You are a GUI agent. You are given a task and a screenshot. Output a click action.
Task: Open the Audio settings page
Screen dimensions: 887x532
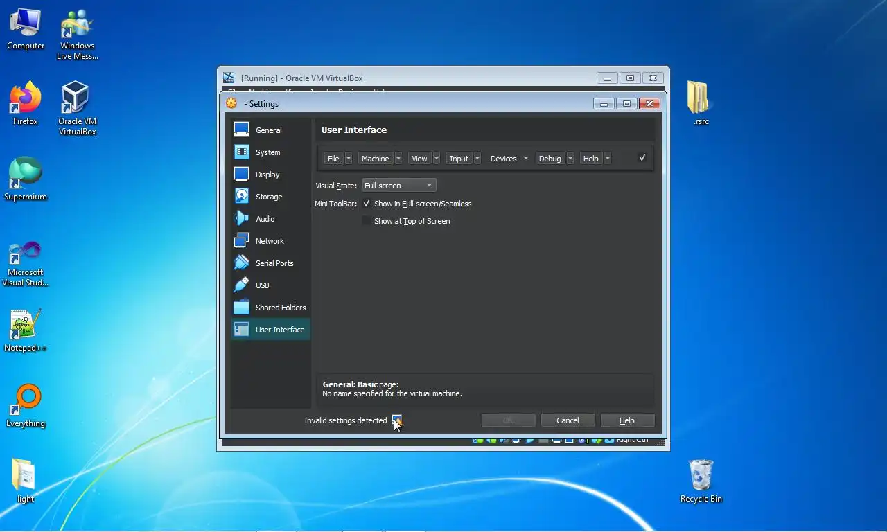270,219
